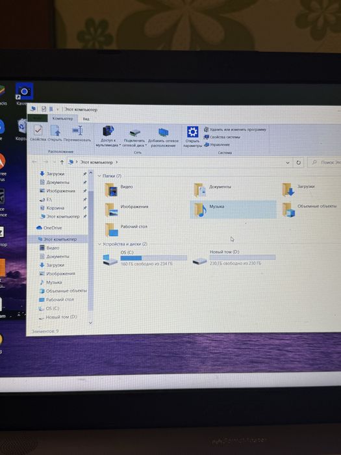The width and height of the screenshot is (341, 455).
Task: Click Подключить сетевой диск
Action: pos(134,138)
